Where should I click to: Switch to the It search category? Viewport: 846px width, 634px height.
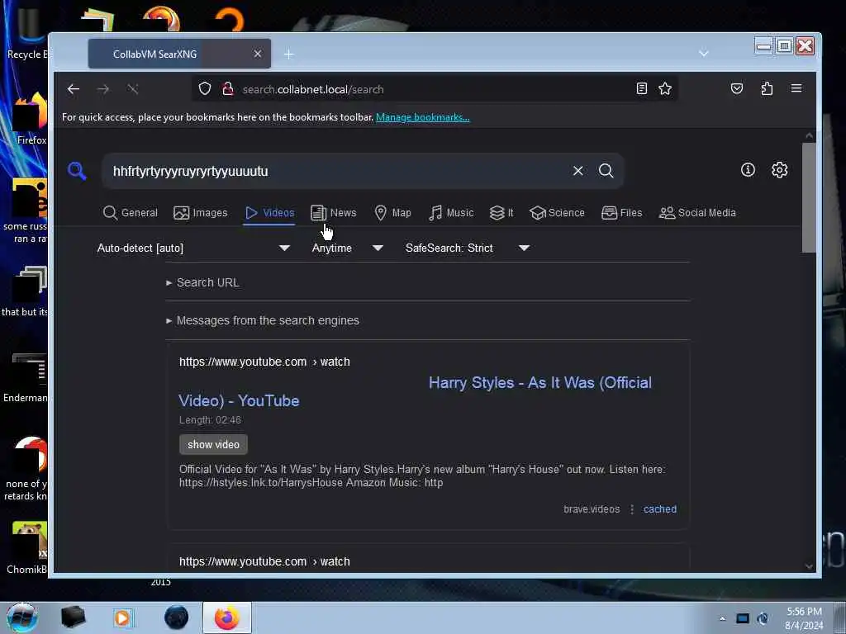(501, 212)
